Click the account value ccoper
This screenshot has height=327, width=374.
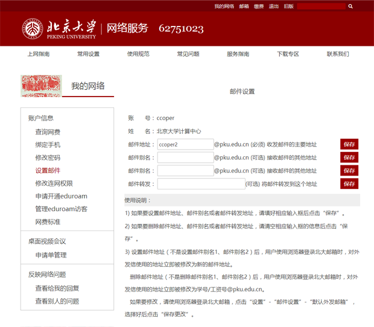point(165,118)
